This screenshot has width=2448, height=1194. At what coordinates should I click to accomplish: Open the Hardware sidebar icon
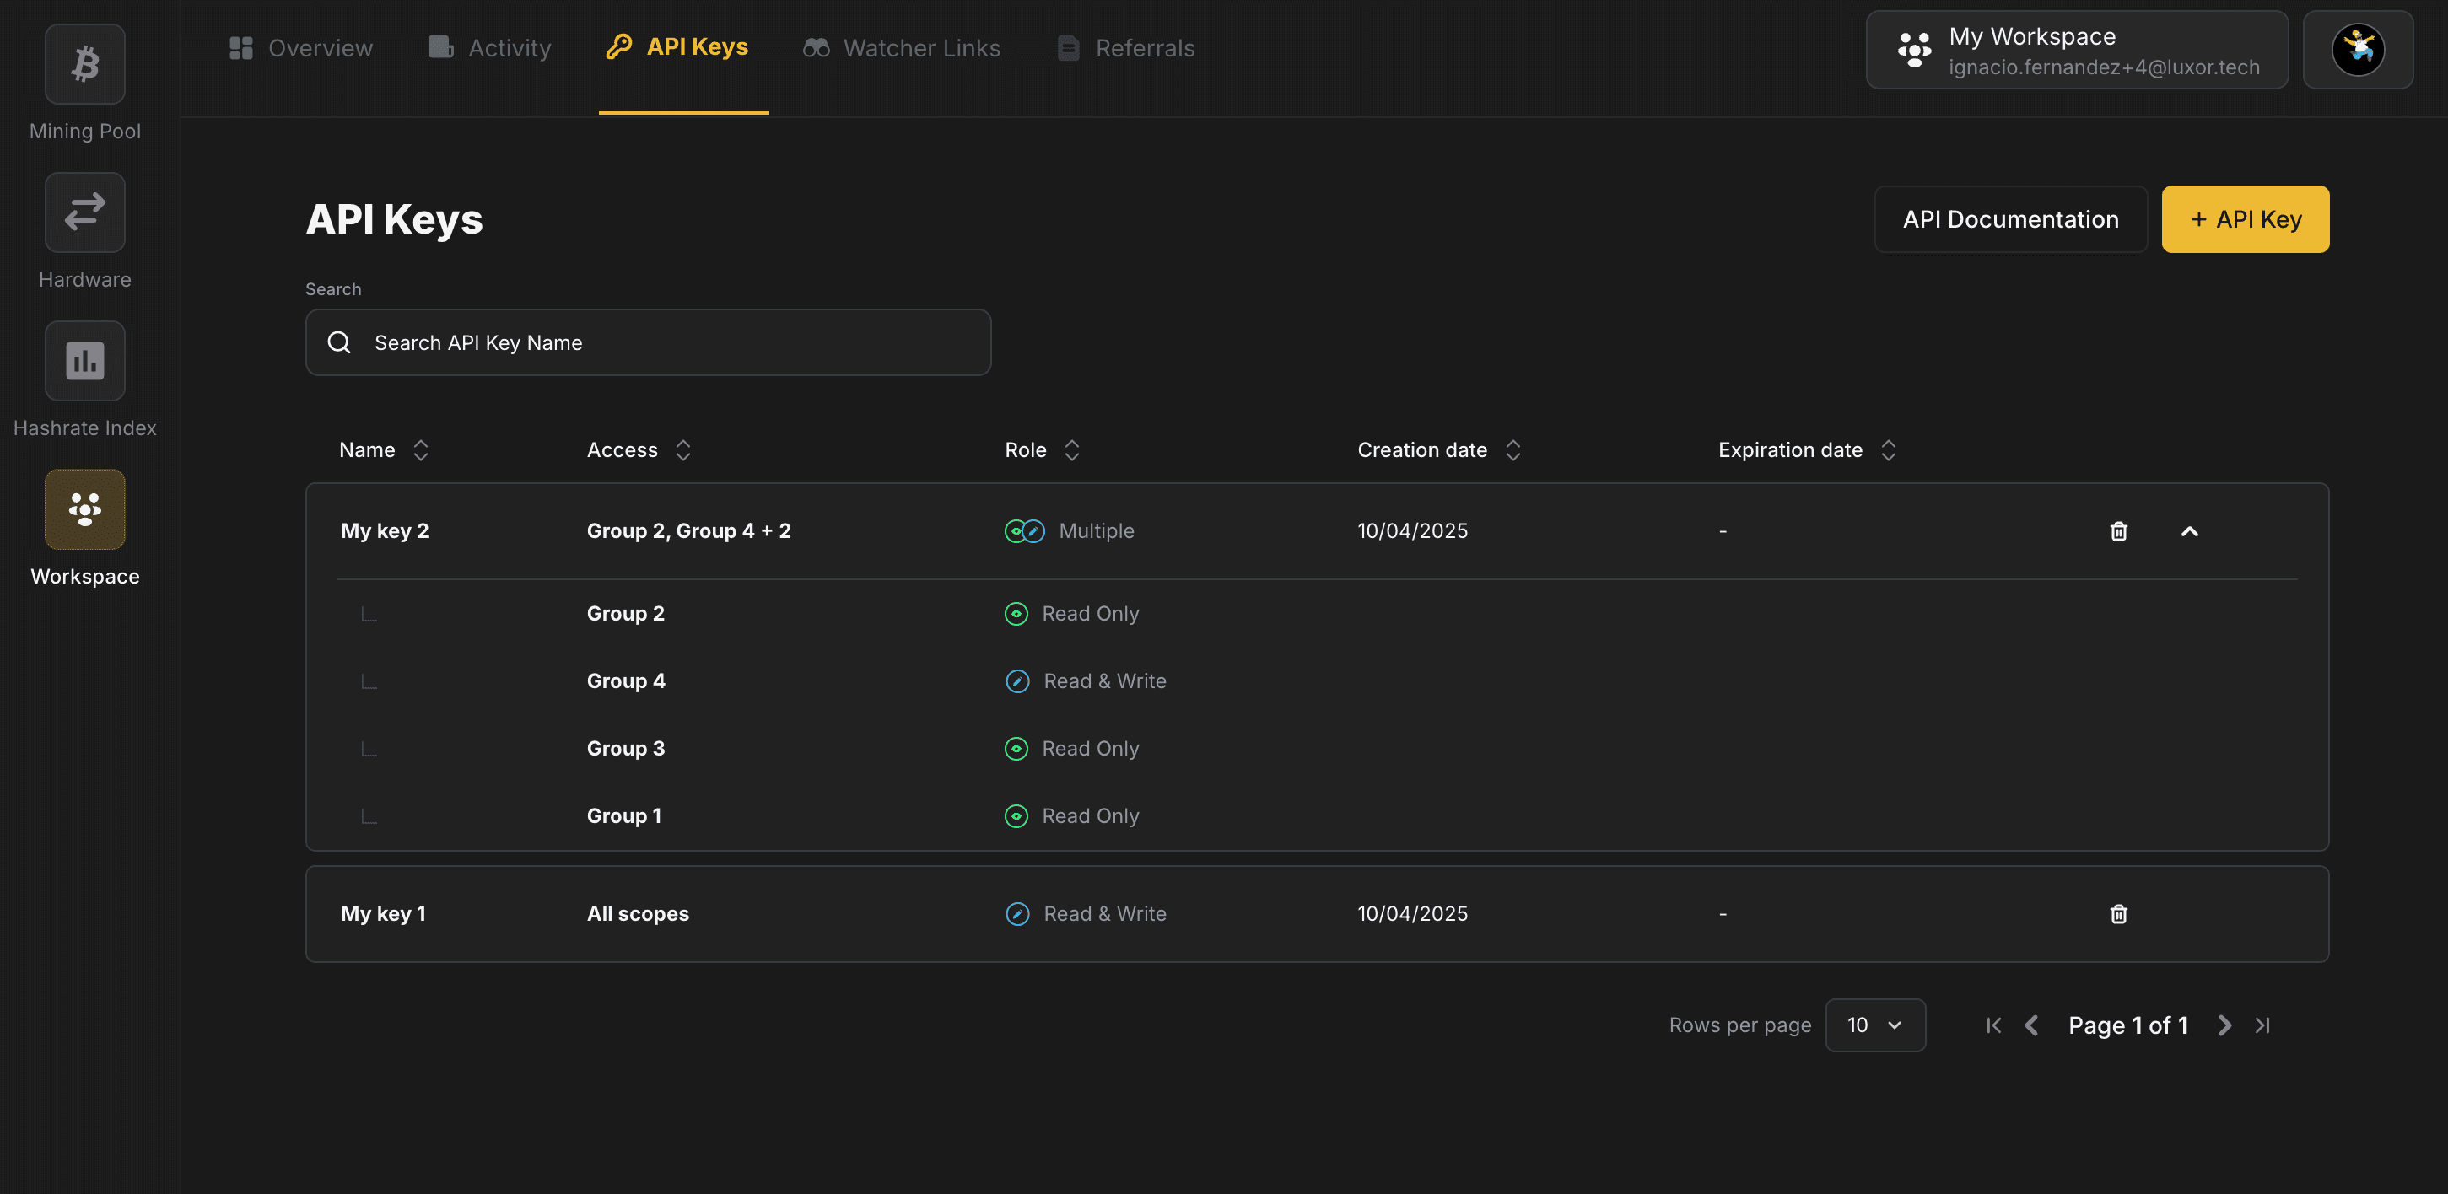click(84, 212)
